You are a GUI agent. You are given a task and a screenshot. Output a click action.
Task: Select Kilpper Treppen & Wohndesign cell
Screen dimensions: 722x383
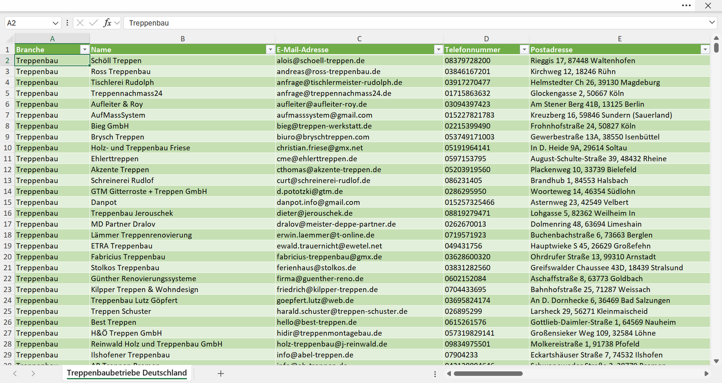coord(183,290)
